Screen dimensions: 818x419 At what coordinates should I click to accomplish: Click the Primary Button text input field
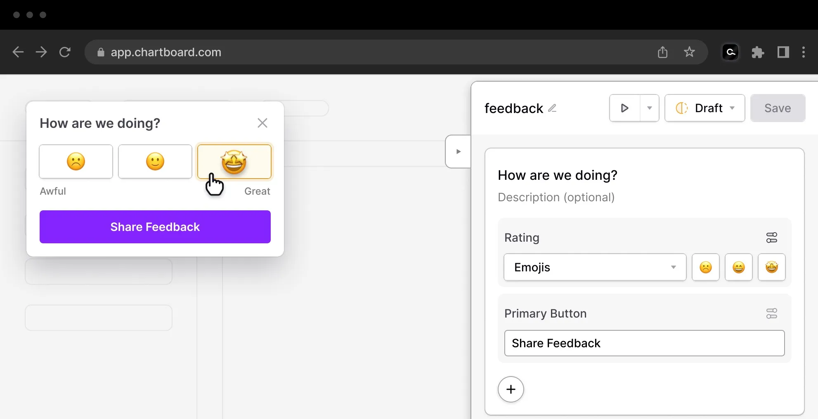tap(644, 343)
